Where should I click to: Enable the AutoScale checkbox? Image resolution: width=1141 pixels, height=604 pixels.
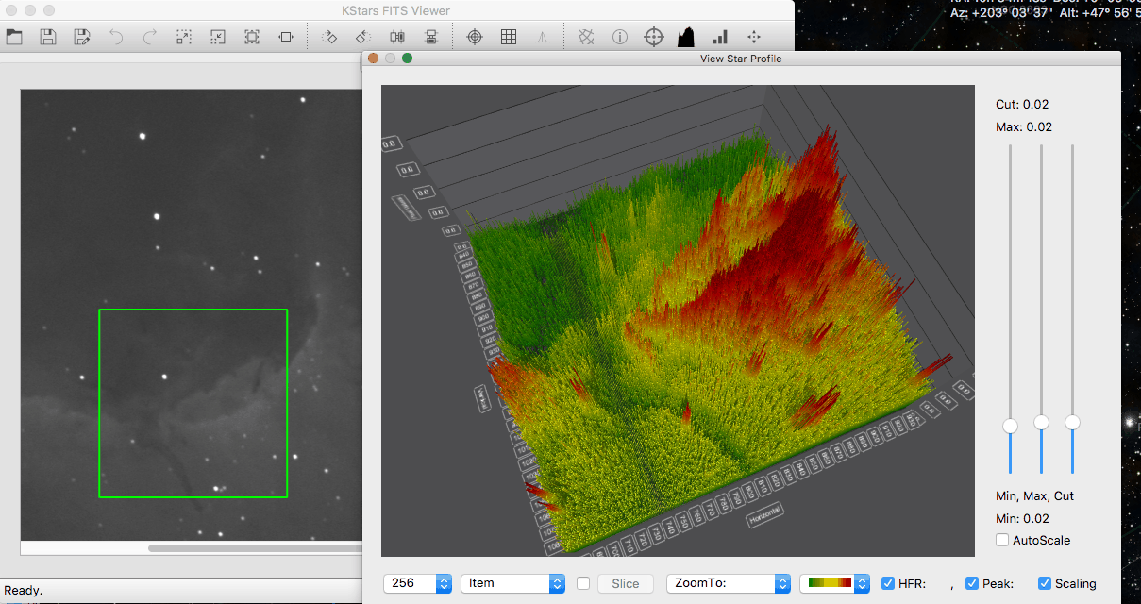[1002, 541]
